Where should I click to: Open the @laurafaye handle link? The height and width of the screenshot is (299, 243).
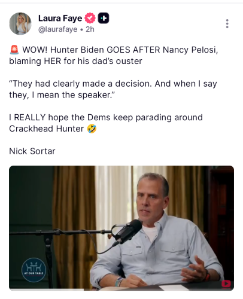[x=58, y=29]
